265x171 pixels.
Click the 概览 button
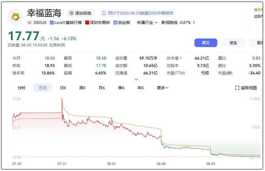coord(205,43)
